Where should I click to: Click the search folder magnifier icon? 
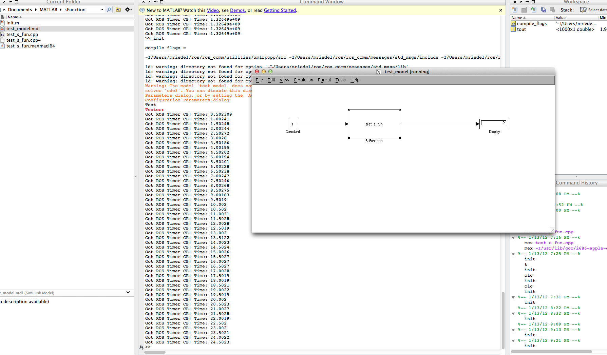pyautogui.click(x=109, y=9)
